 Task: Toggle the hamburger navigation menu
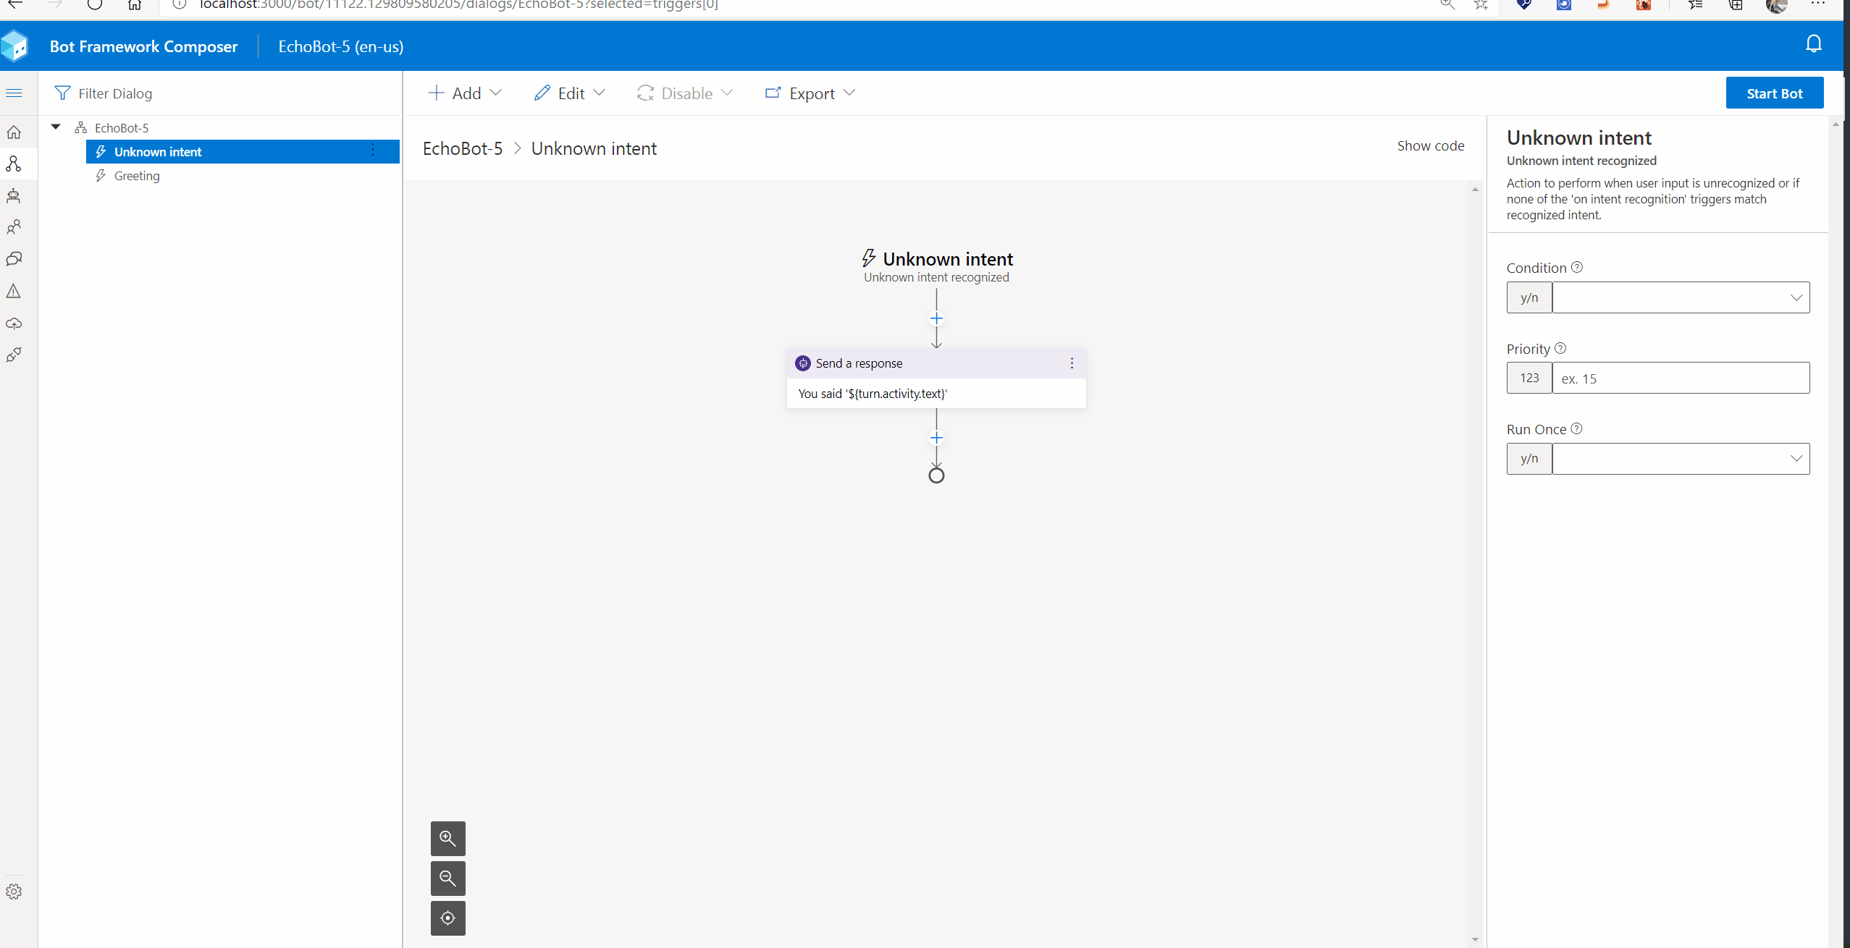click(14, 93)
